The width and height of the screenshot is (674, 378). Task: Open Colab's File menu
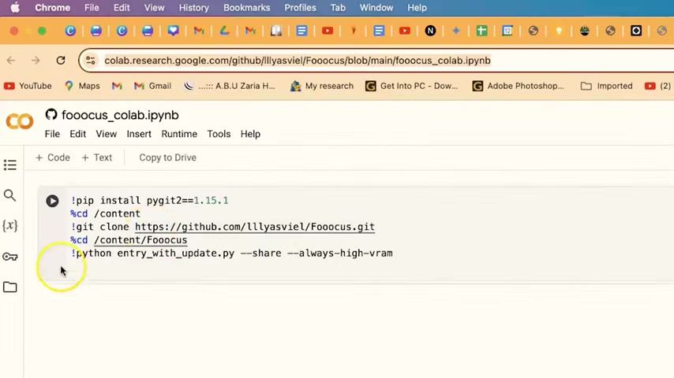(x=52, y=134)
